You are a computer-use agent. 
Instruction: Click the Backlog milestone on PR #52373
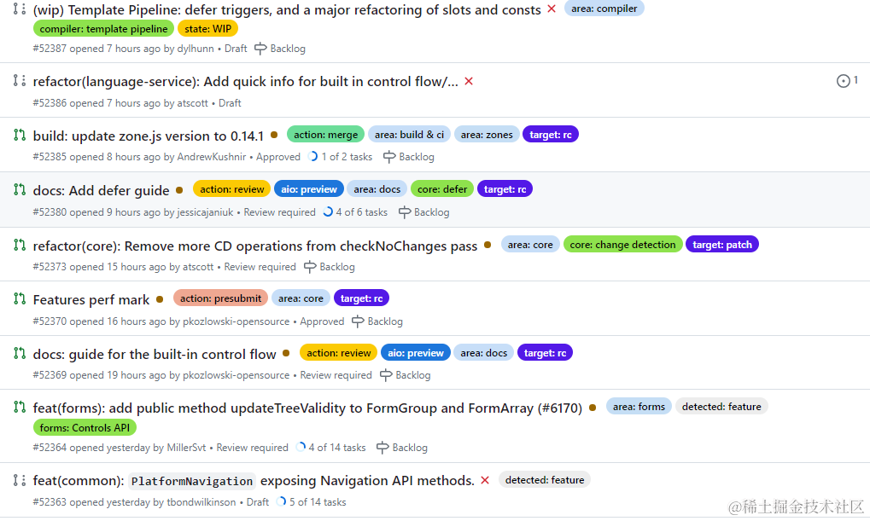point(330,267)
